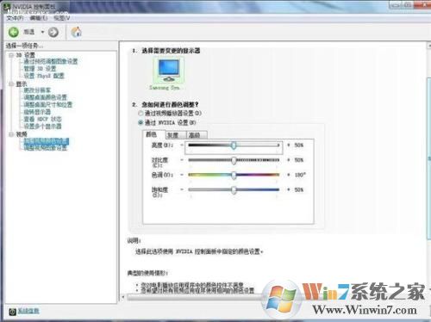The height and width of the screenshot is (322, 431).
Task: Collapse the 3D settings tree node
Action: (11, 54)
